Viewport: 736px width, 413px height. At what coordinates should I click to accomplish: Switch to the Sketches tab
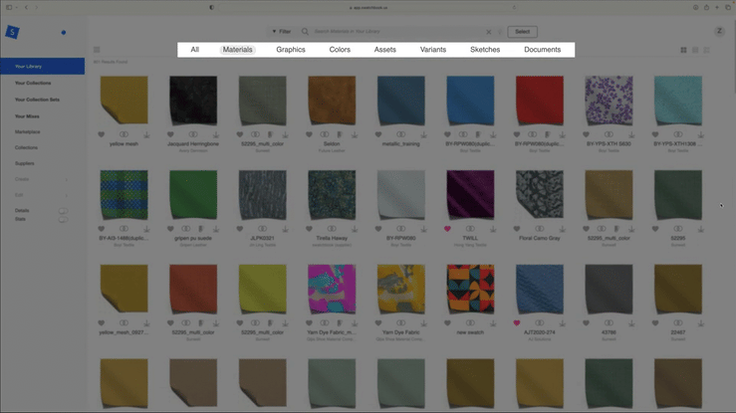(x=485, y=50)
